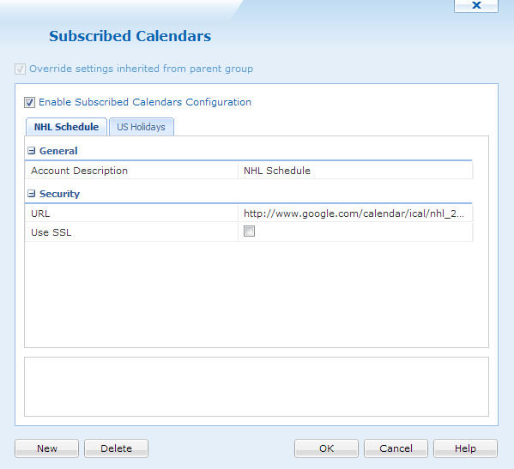Toggle Enable Subscribed Calendars Configuration checkbox
Viewport: 514px width, 469px height.
point(29,102)
